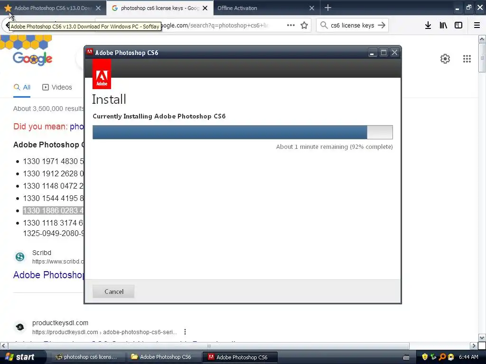
Task: Select the All search results tab
Action: click(x=22, y=87)
